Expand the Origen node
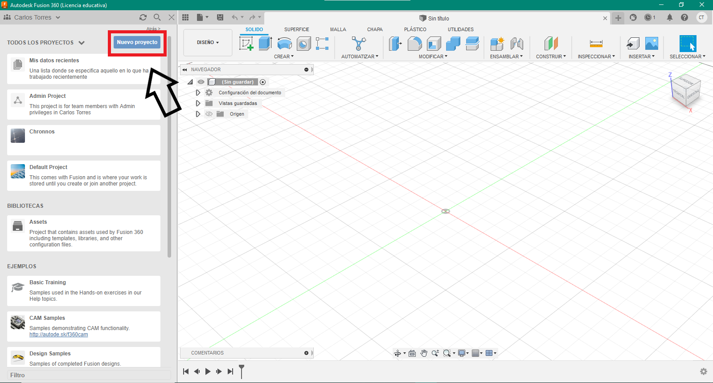 (198, 114)
